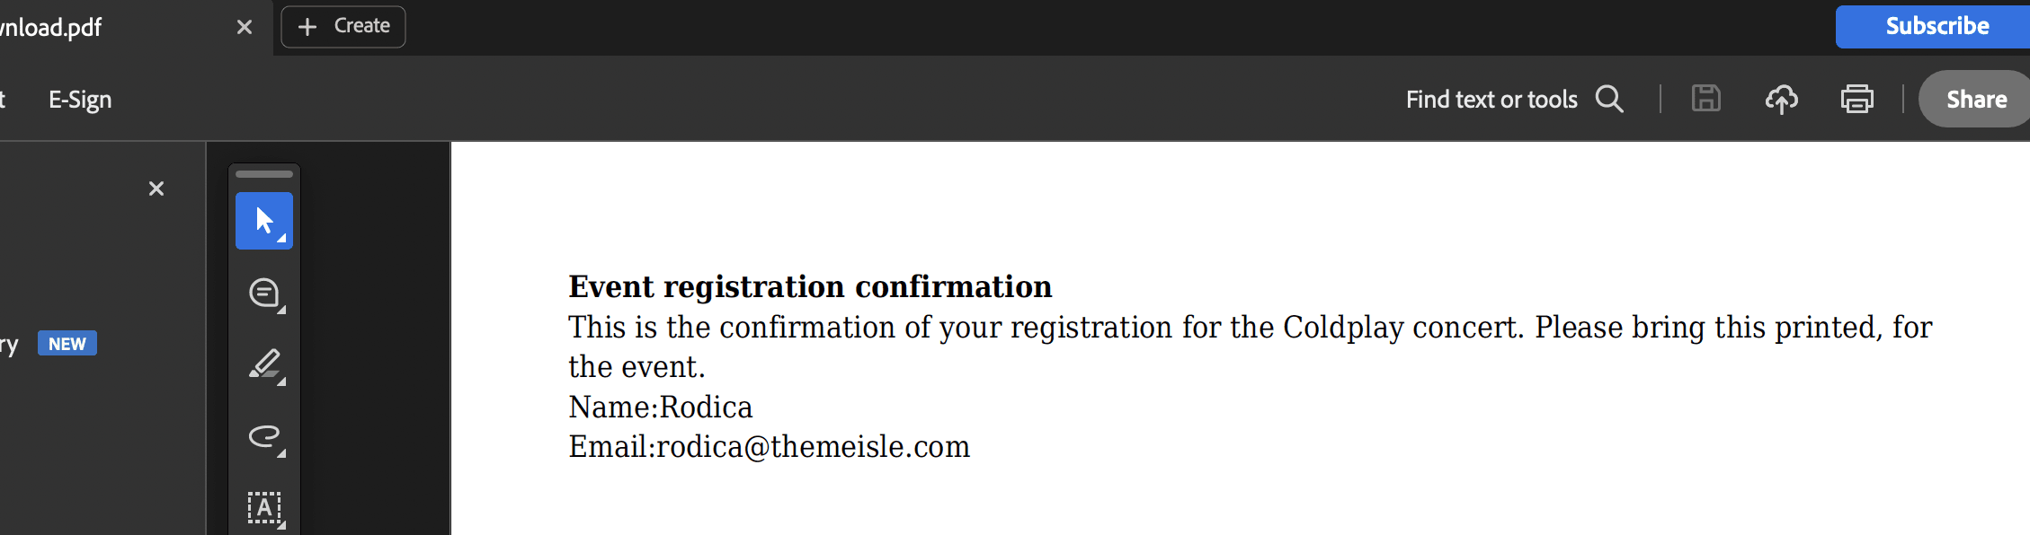2030x535 pixels.
Task: Click the rodica@themeisle.com email text
Action: 813,447
